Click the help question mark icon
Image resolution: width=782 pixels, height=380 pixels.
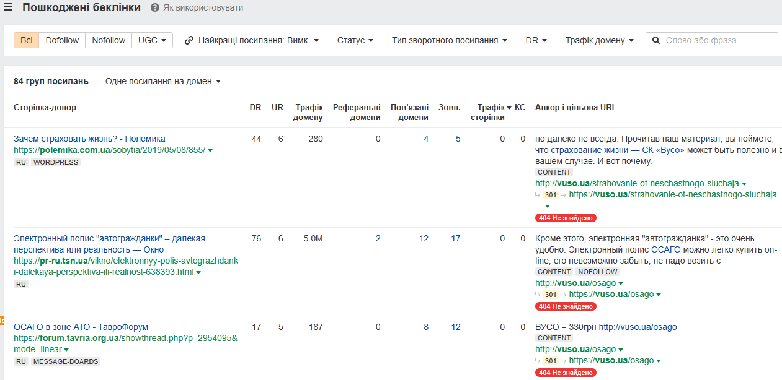coord(154,8)
